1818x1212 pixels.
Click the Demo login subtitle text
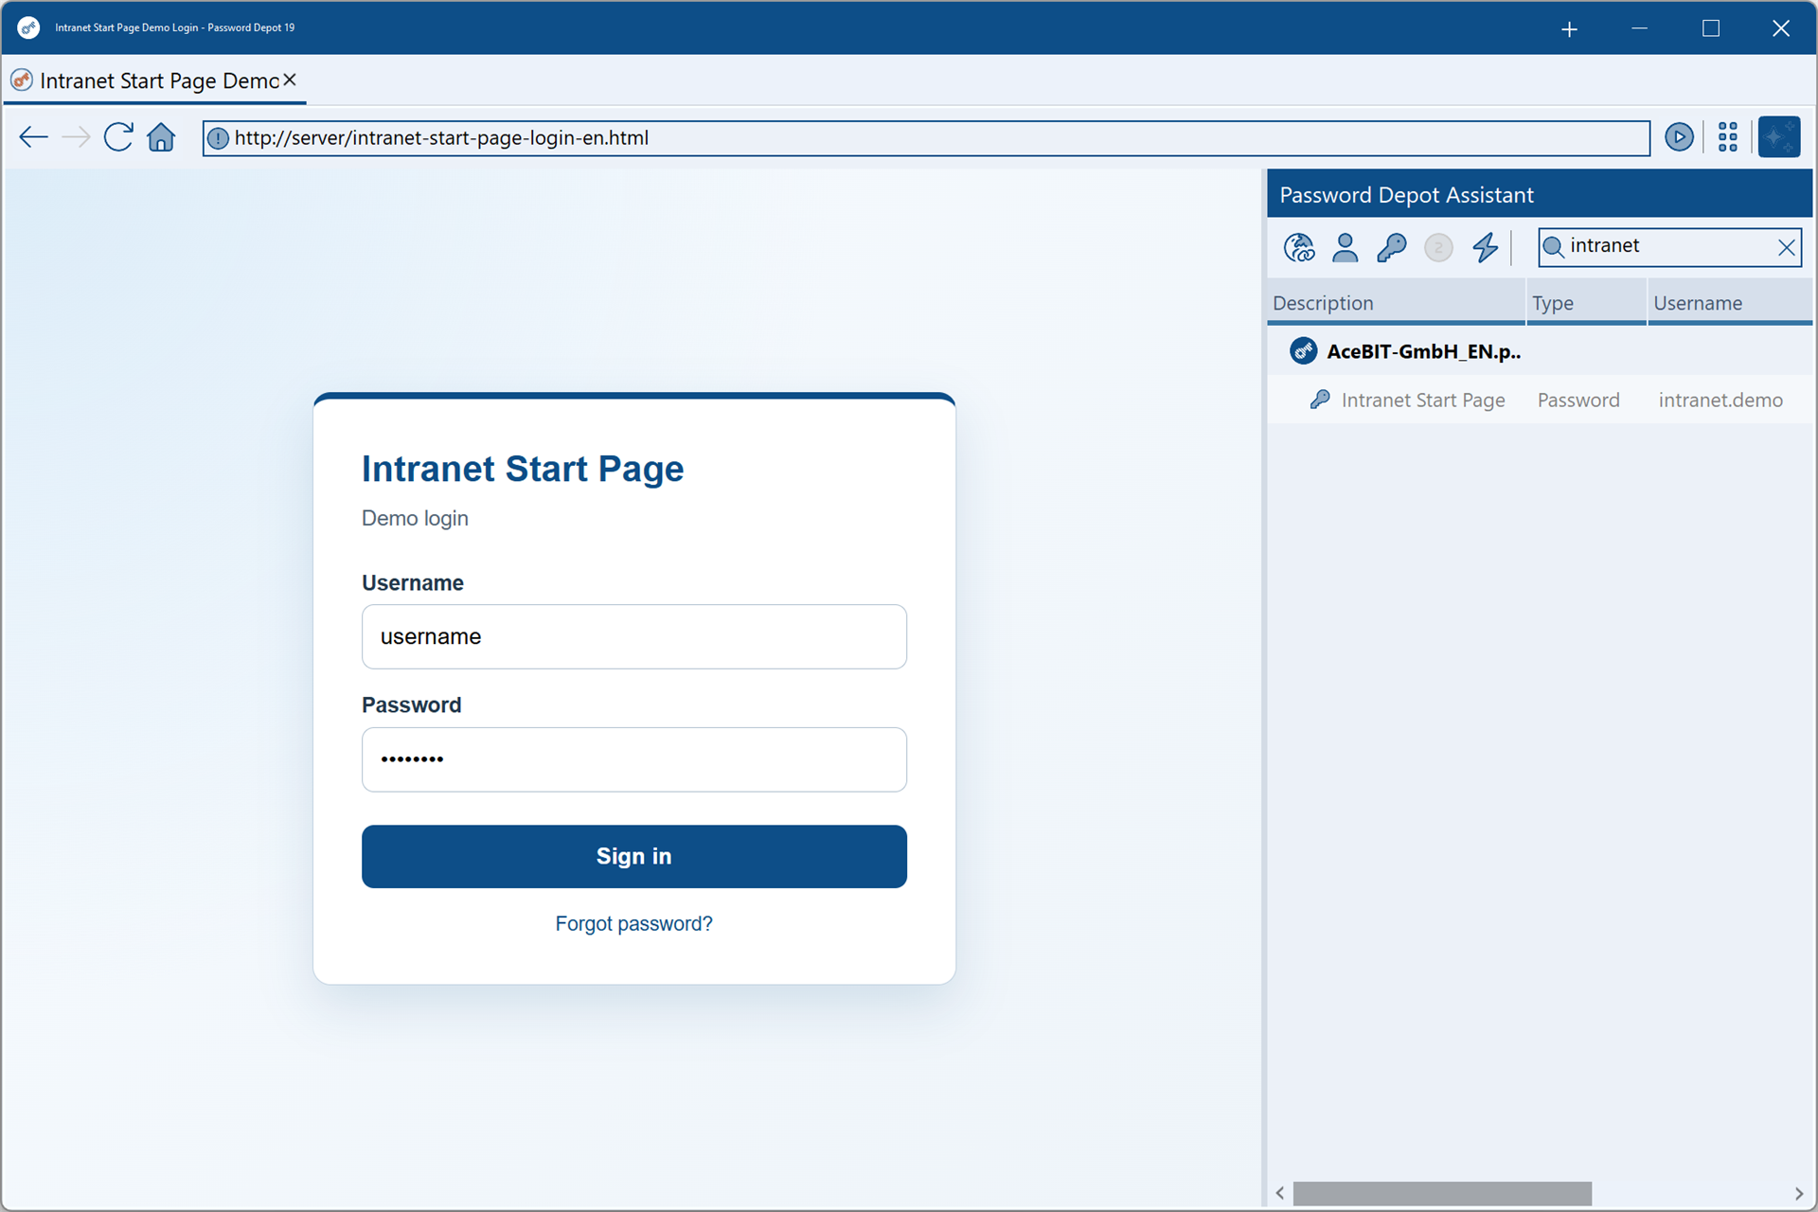(415, 518)
